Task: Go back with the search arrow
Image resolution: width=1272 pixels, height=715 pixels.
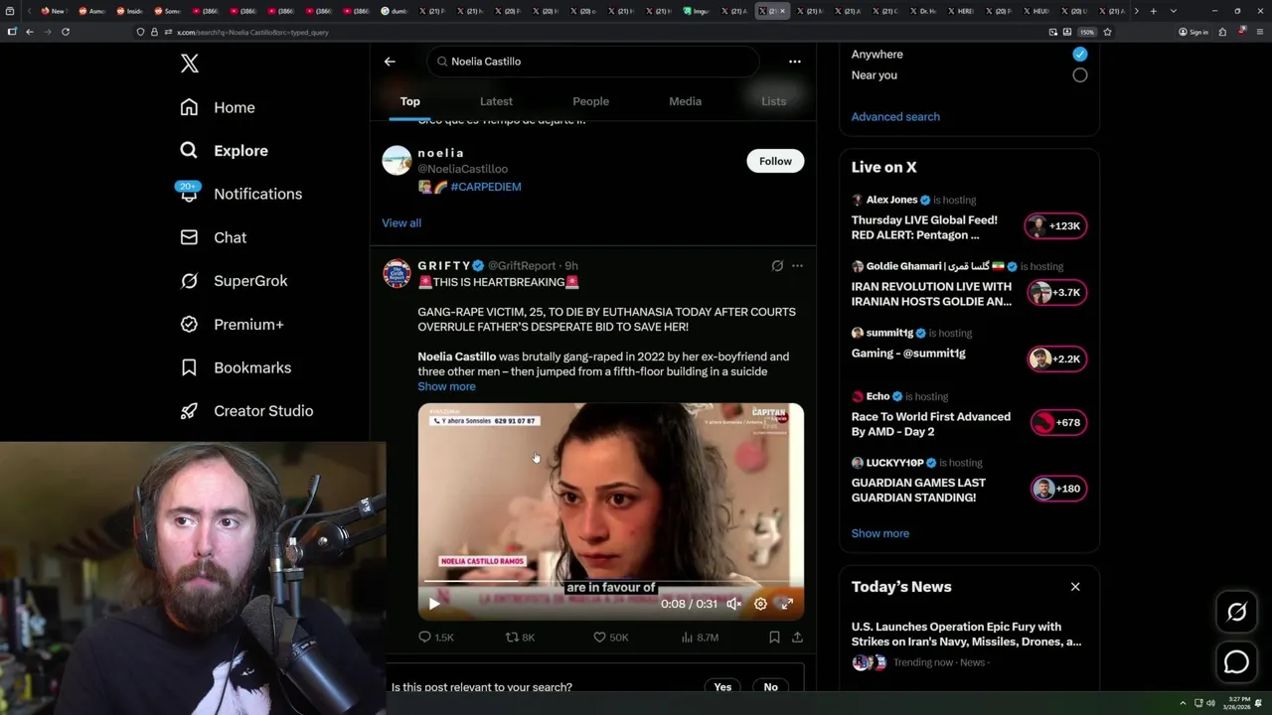Action: click(390, 62)
